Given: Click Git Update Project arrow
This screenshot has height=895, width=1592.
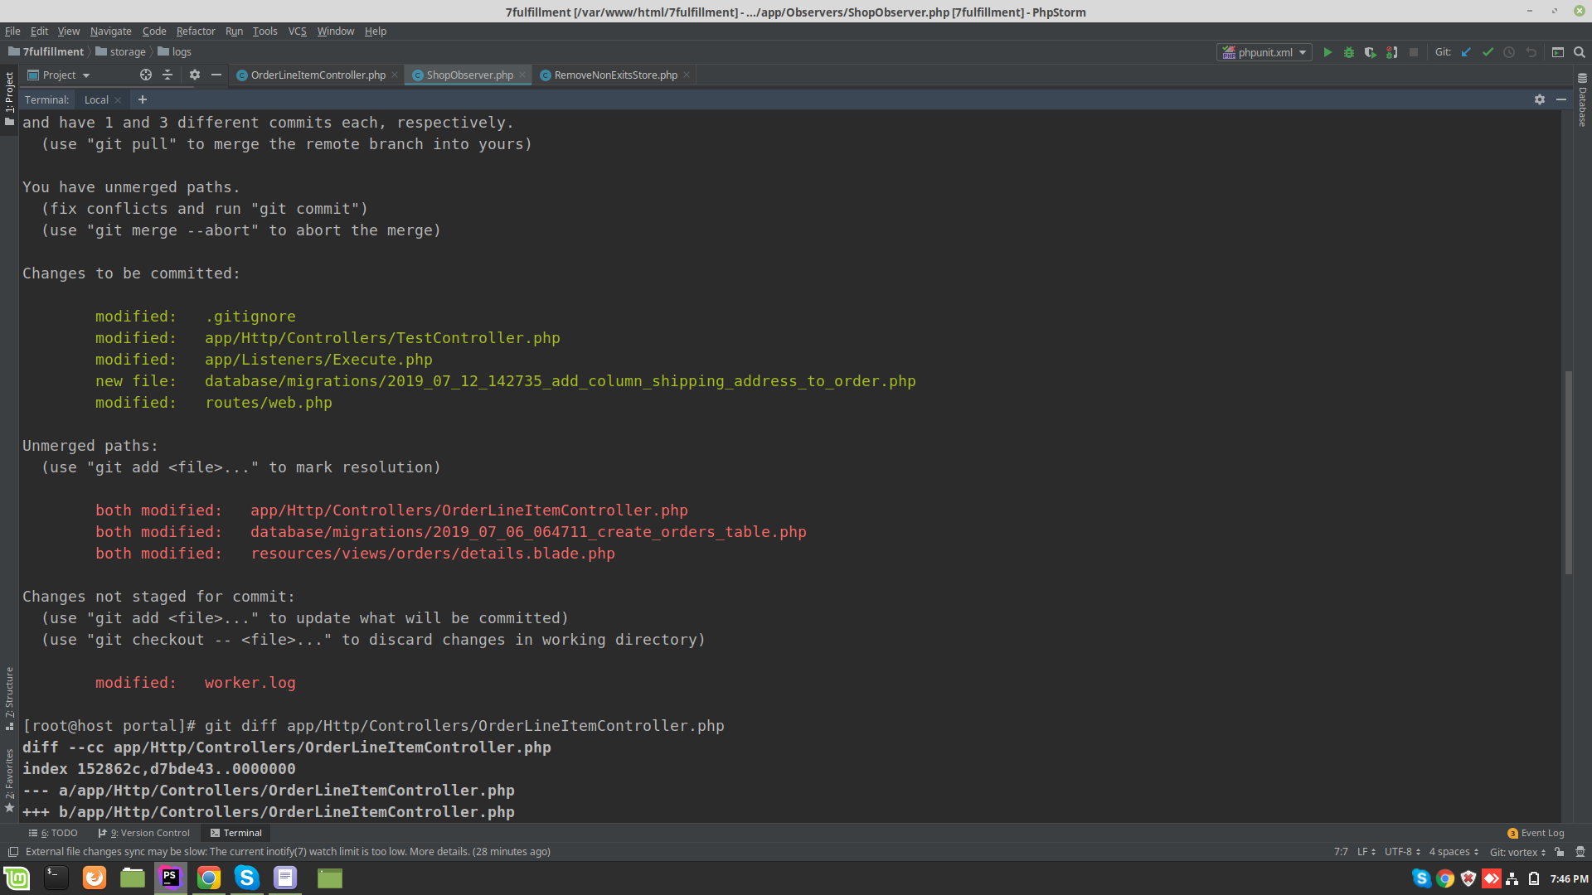Looking at the screenshot, I should 1466,52.
